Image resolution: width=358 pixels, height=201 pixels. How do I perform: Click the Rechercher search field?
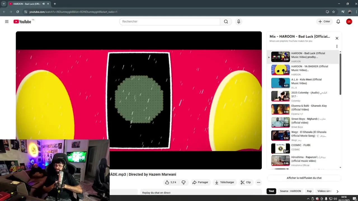[x=169, y=21]
